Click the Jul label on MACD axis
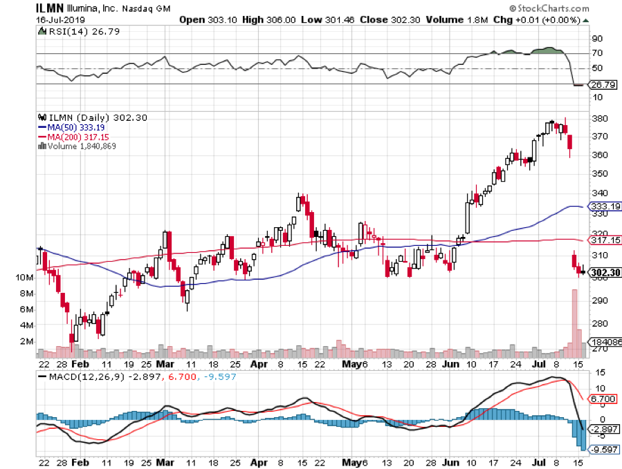The image size is (622, 469). click(x=539, y=462)
